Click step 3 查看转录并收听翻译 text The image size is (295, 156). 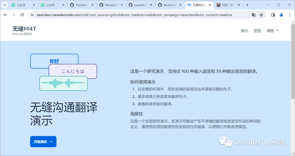[x=155, y=104]
